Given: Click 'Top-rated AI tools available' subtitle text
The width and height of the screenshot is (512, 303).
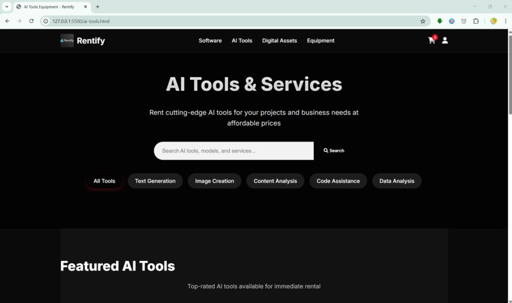Looking at the screenshot, I should 254,286.
